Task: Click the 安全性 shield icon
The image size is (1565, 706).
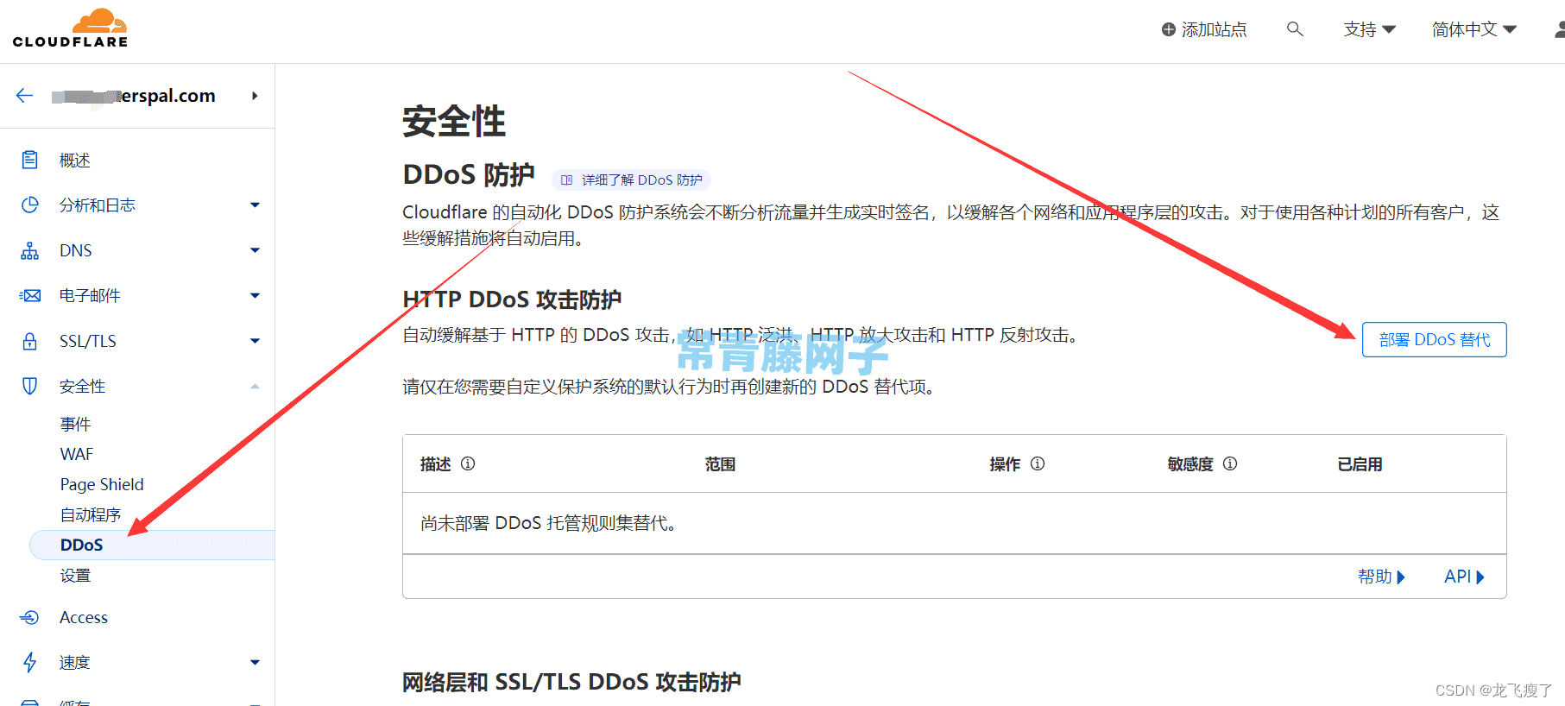Action: [30, 386]
